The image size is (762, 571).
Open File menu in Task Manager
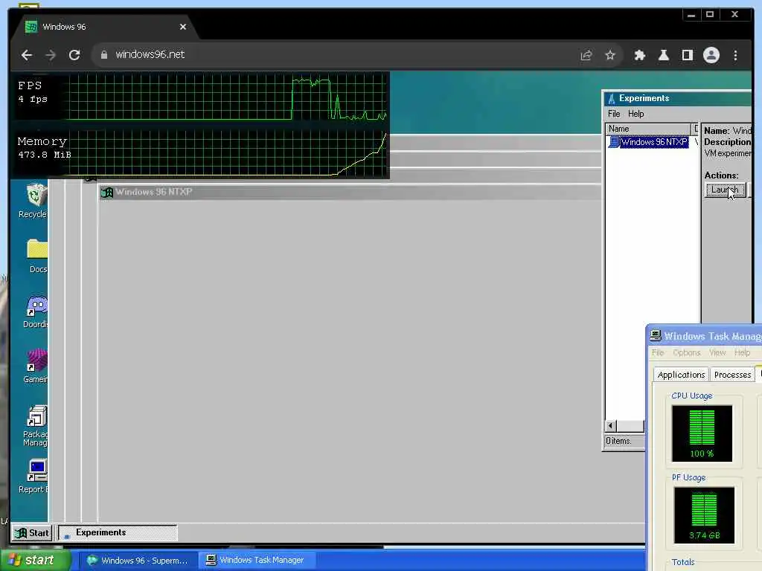pyautogui.click(x=658, y=352)
